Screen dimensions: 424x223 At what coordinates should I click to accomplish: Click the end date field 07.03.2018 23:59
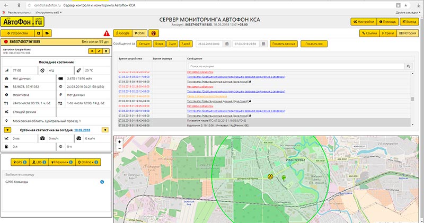[x=246, y=44]
